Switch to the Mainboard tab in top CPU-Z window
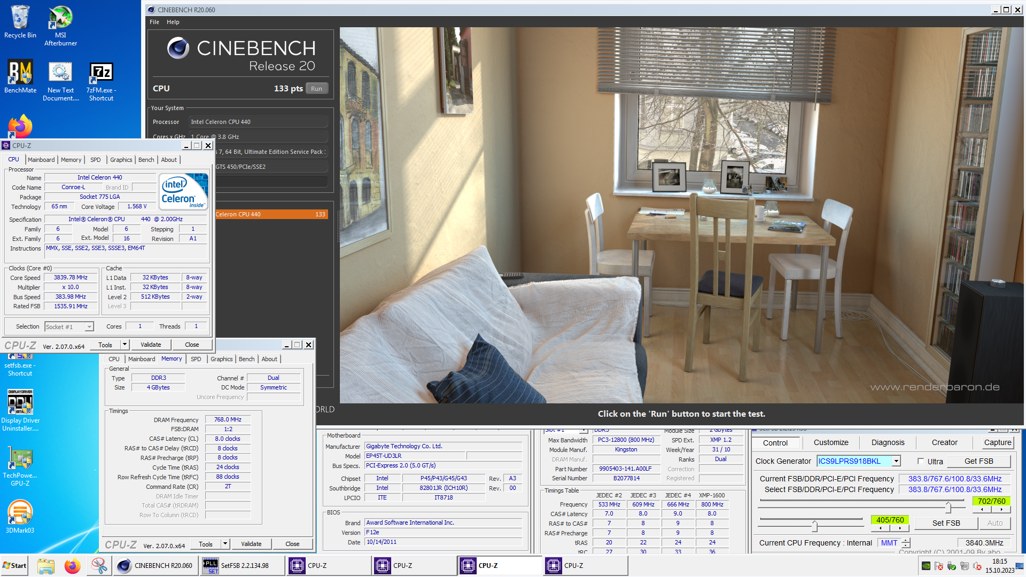The width and height of the screenshot is (1026, 577). coord(41,160)
